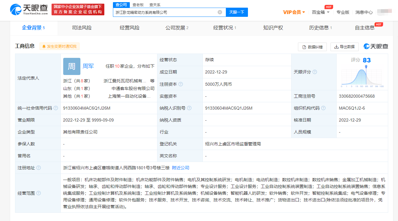Open 附近公司 link
The width and height of the screenshot is (398, 221).
point(180,168)
